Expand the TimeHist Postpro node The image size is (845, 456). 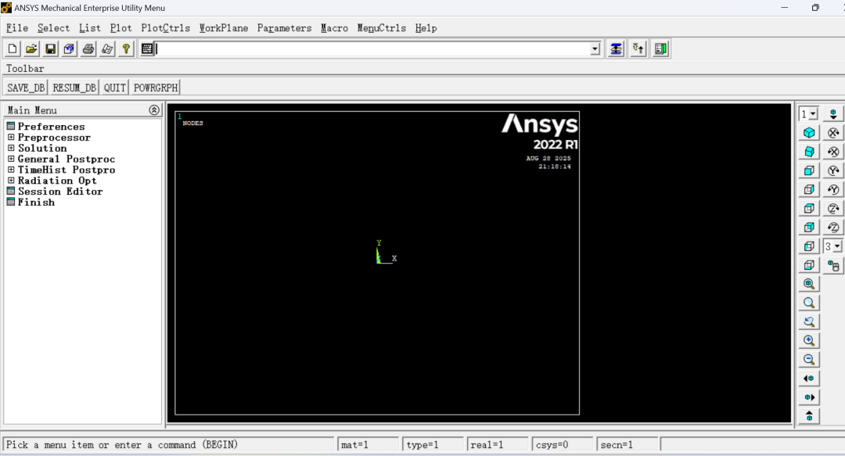[11, 170]
